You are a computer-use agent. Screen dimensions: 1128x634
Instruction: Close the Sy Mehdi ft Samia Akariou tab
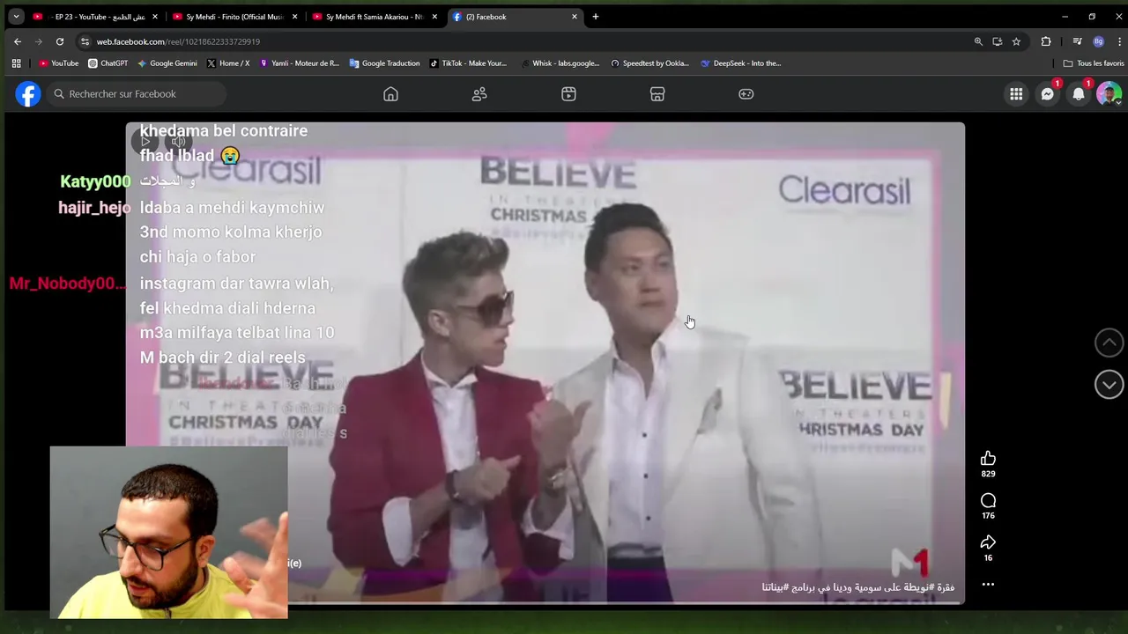pos(434,17)
